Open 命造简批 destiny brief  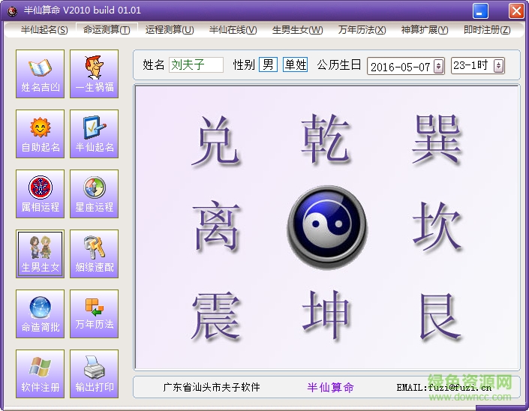41,314
